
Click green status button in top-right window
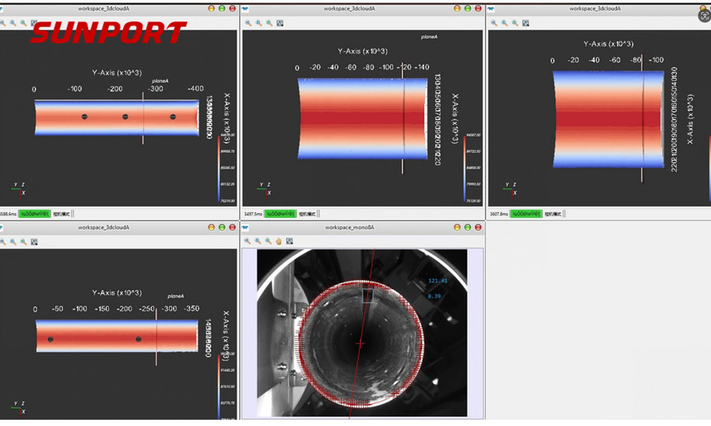click(x=525, y=214)
